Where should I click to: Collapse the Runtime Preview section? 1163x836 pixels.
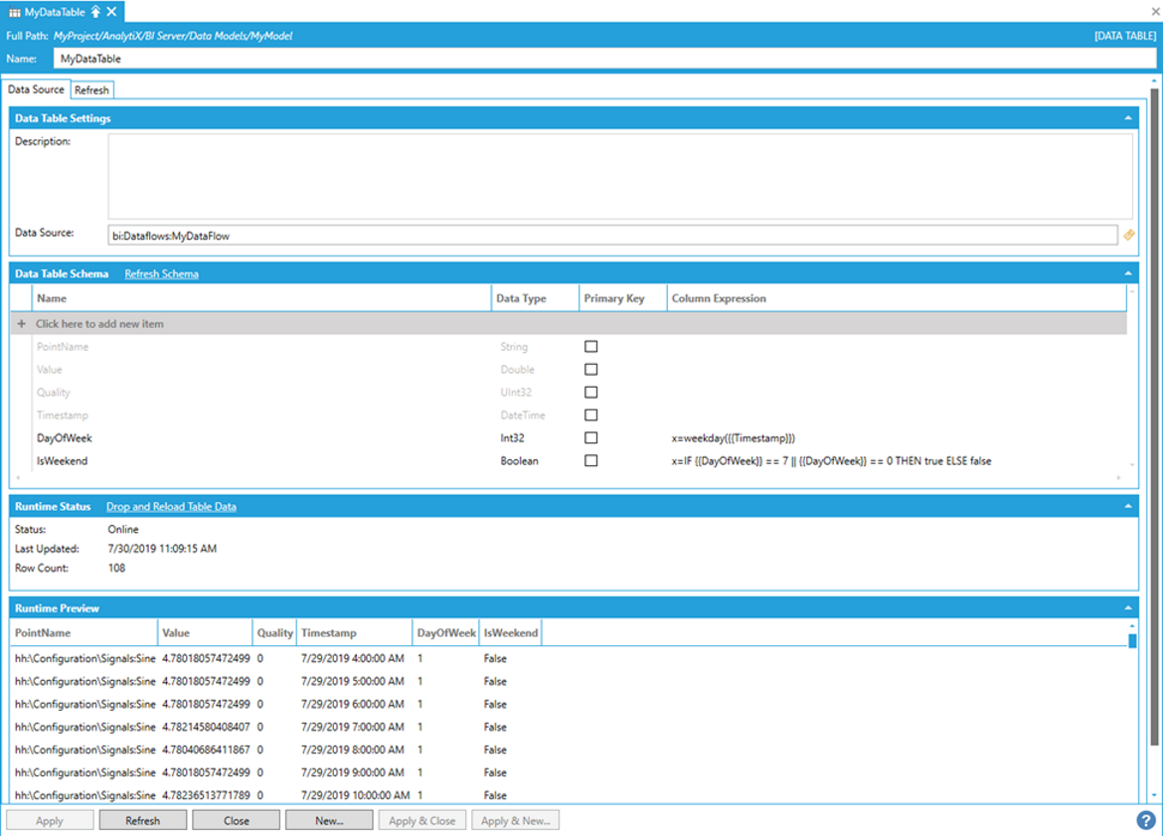click(1127, 607)
